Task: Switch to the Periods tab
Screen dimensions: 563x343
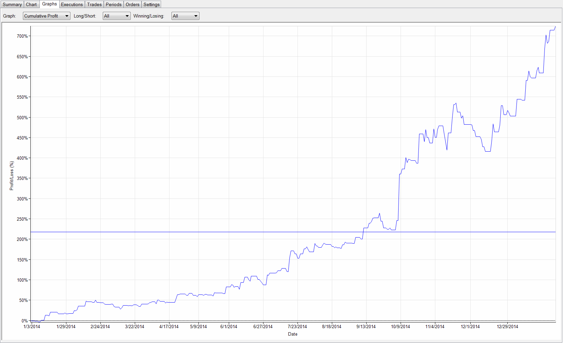Action: 114,4
